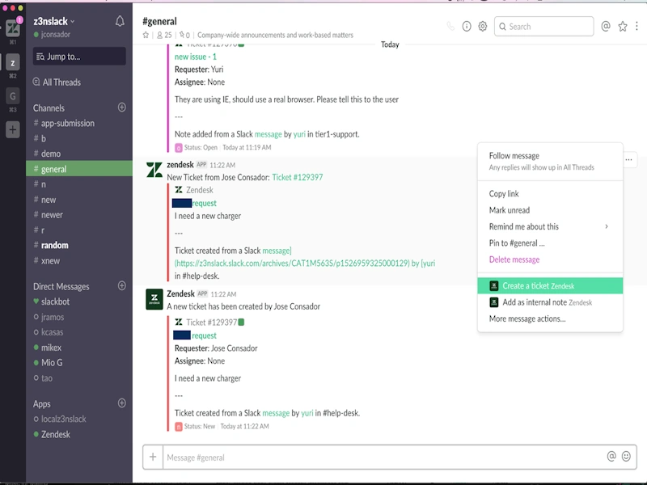Open the xnew channel
Screen dimensions: 647x485
[x=79, y=260]
